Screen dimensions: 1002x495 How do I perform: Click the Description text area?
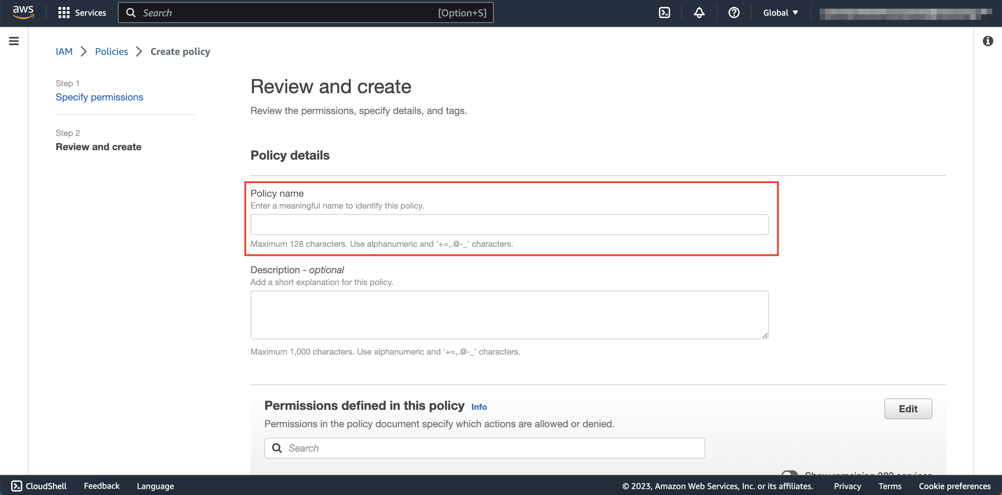click(509, 315)
